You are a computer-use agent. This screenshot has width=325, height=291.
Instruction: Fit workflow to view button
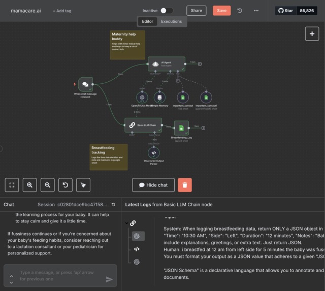(x=12, y=185)
